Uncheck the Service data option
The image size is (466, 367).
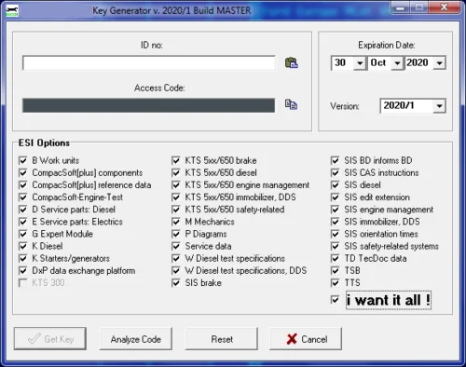(x=176, y=246)
